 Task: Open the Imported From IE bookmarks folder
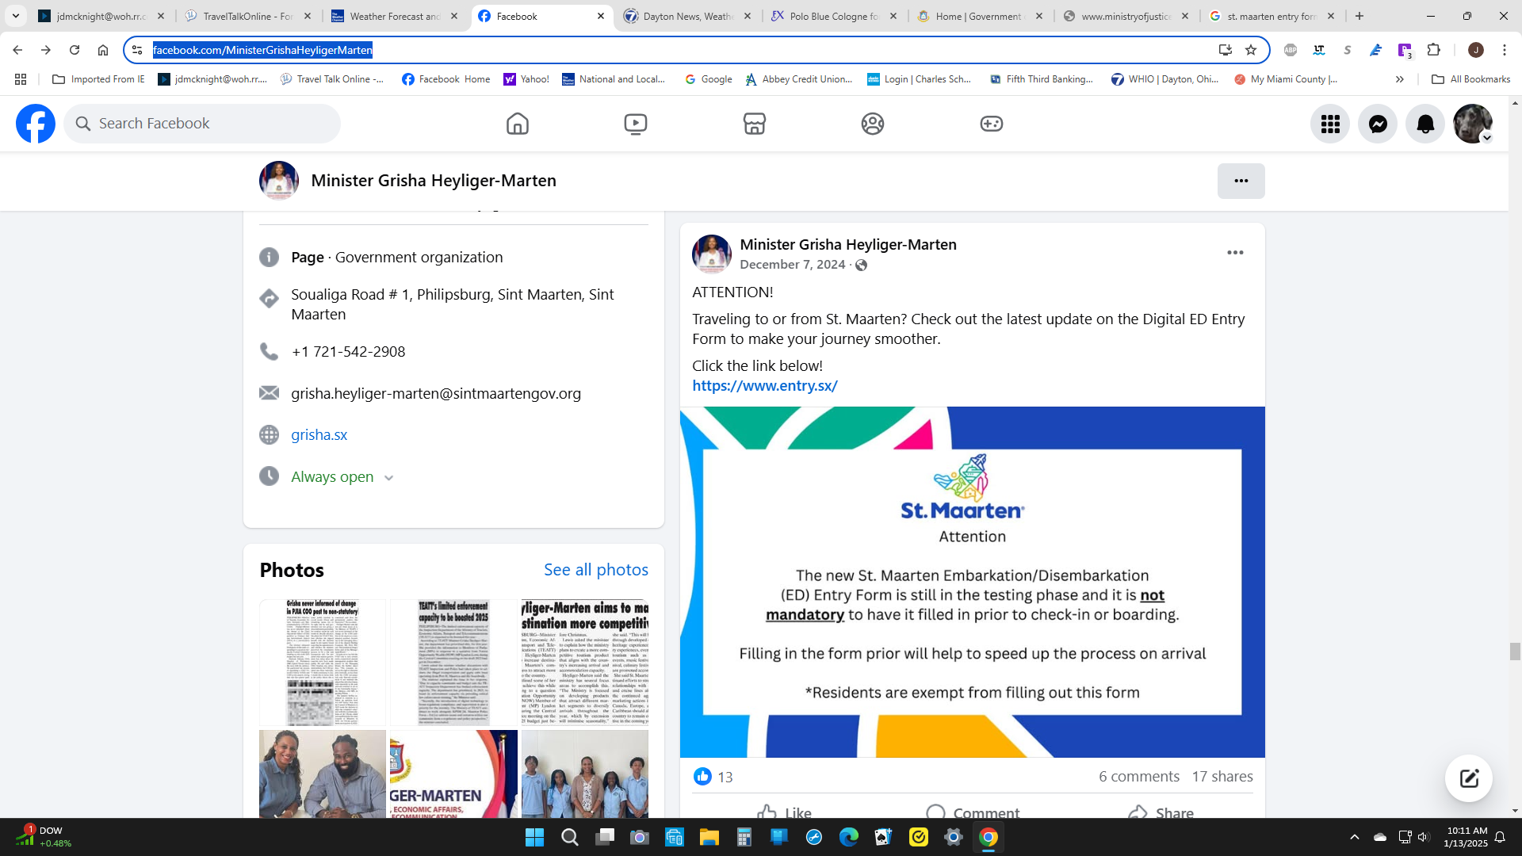(x=98, y=79)
